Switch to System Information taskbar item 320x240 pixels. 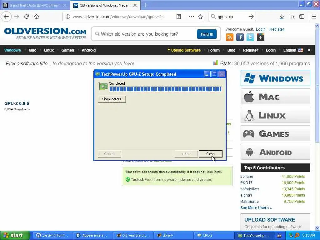pos(52,235)
